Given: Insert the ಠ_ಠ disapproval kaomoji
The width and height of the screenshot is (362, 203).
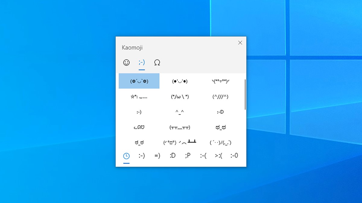Looking at the screenshot, I should coord(139,142).
